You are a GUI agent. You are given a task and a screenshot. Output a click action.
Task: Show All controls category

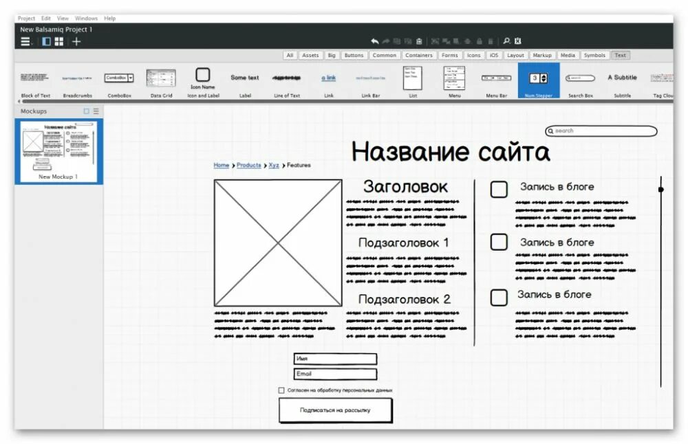tap(290, 55)
